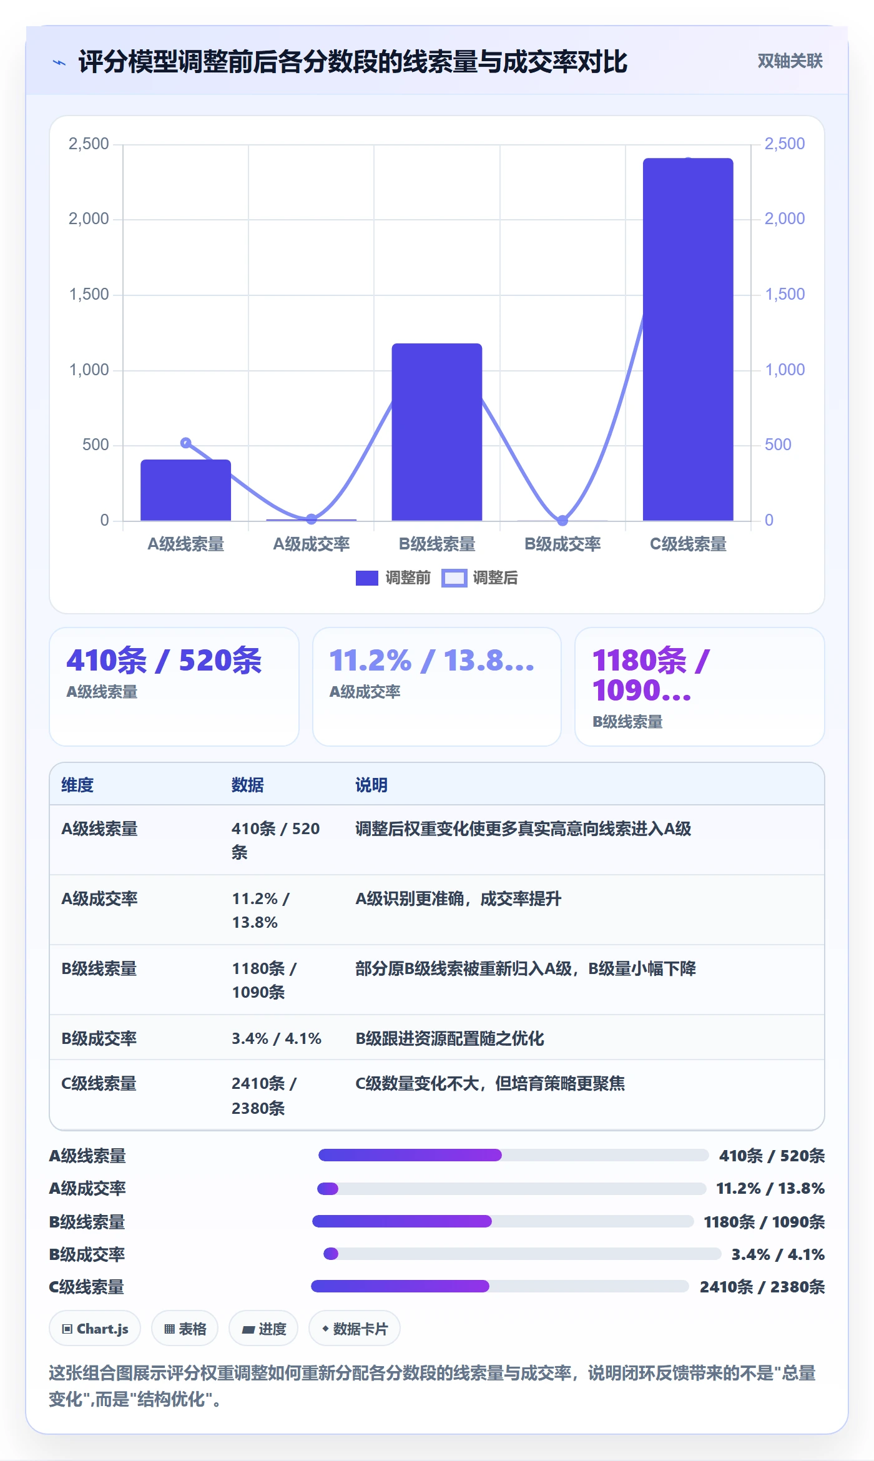
Task: Click the text A级识别更准确，成交率提升
Action: [458, 898]
